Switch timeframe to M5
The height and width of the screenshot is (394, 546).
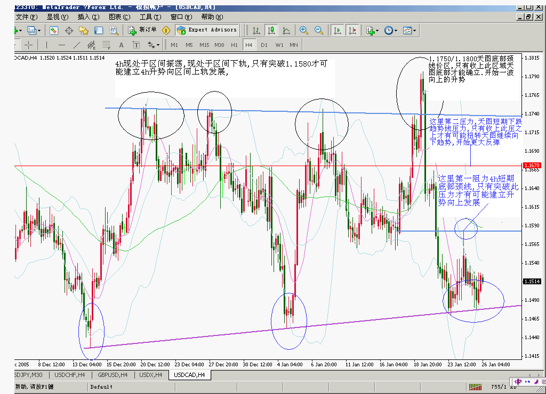point(189,45)
